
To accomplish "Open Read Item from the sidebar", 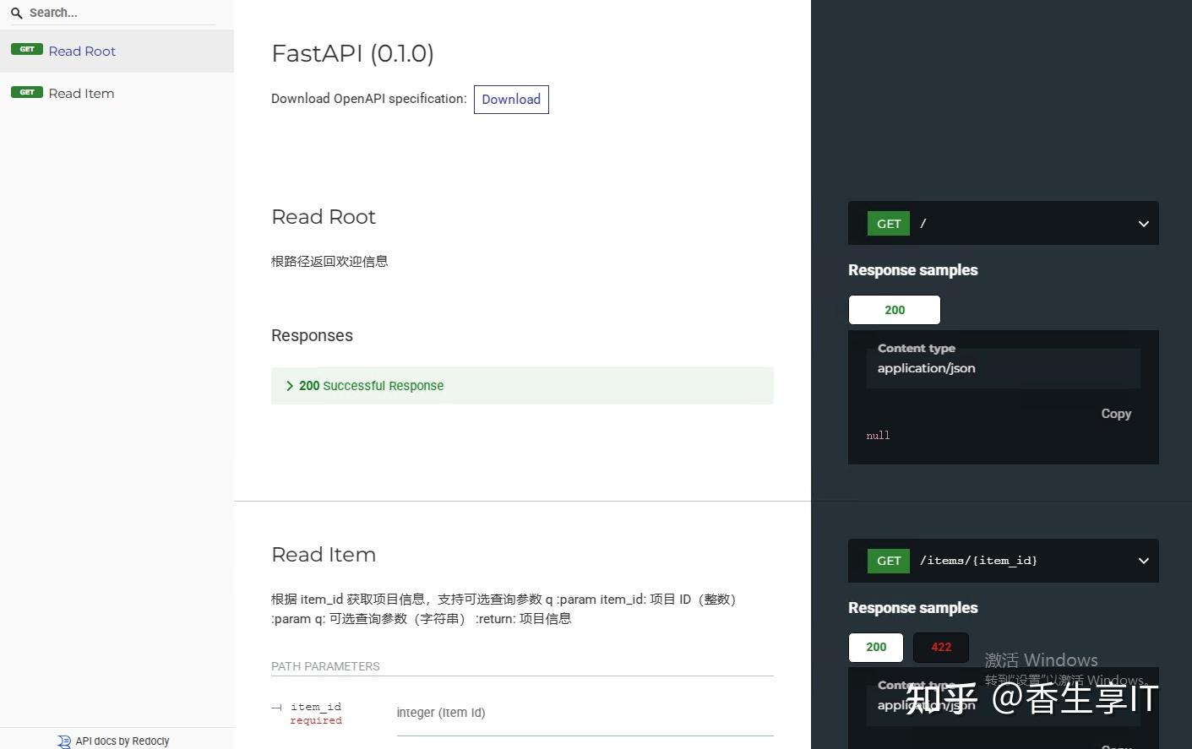I will (x=81, y=93).
